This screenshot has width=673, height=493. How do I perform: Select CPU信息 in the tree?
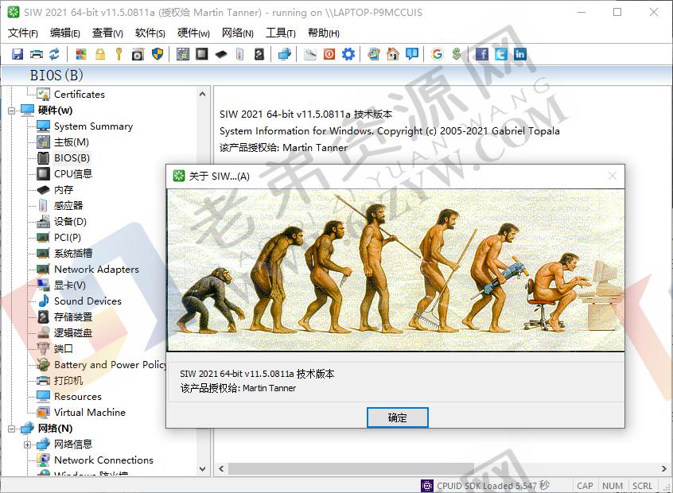pyautogui.click(x=73, y=174)
